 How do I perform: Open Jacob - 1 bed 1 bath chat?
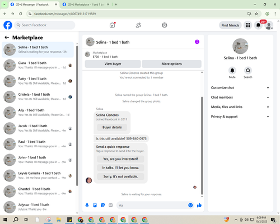click(x=38, y=128)
